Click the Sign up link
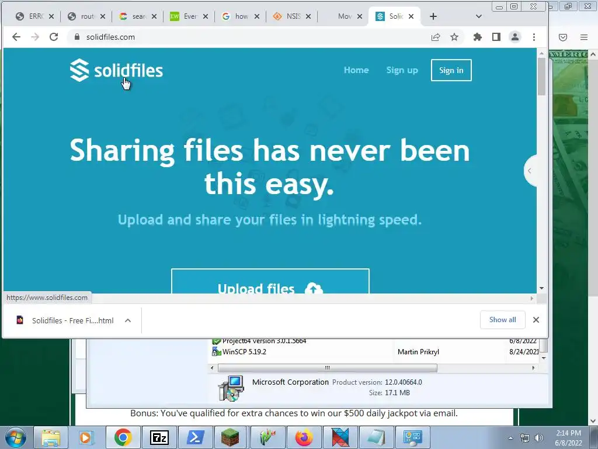 click(402, 70)
